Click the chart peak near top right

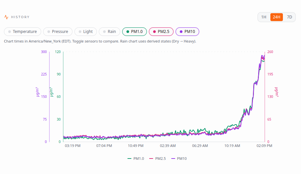pyautogui.click(x=262, y=56)
